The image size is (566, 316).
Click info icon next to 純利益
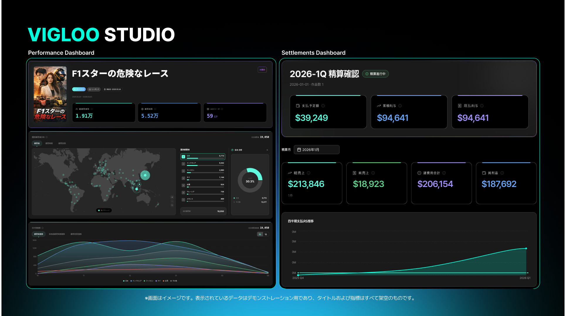(x=502, y=173)
